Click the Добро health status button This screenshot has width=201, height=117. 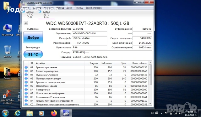click(33, 37)
